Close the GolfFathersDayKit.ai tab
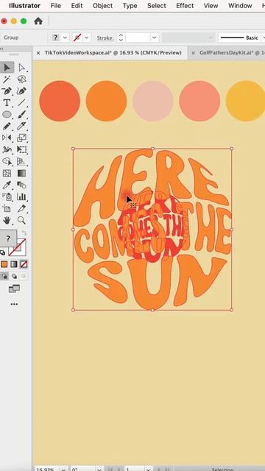Screen dimensions: 265x471 (193, 53)
